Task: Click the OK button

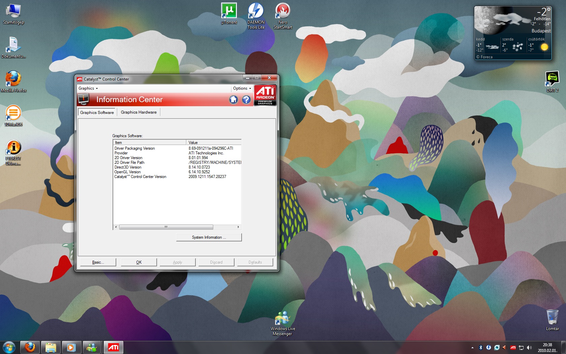Action: [139, 262]
